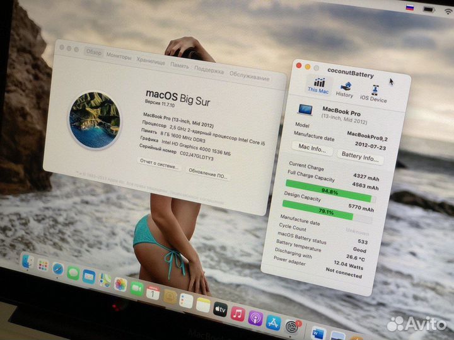Open the Wi-Fi menu bar icon

(448, 11)
